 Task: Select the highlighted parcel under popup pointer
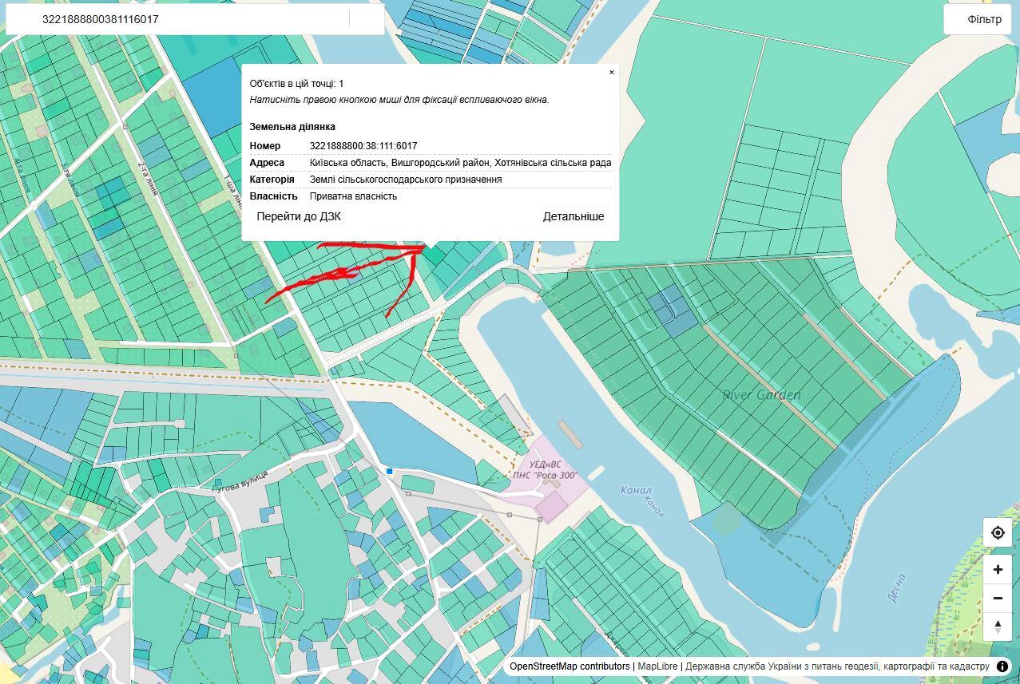433,255
